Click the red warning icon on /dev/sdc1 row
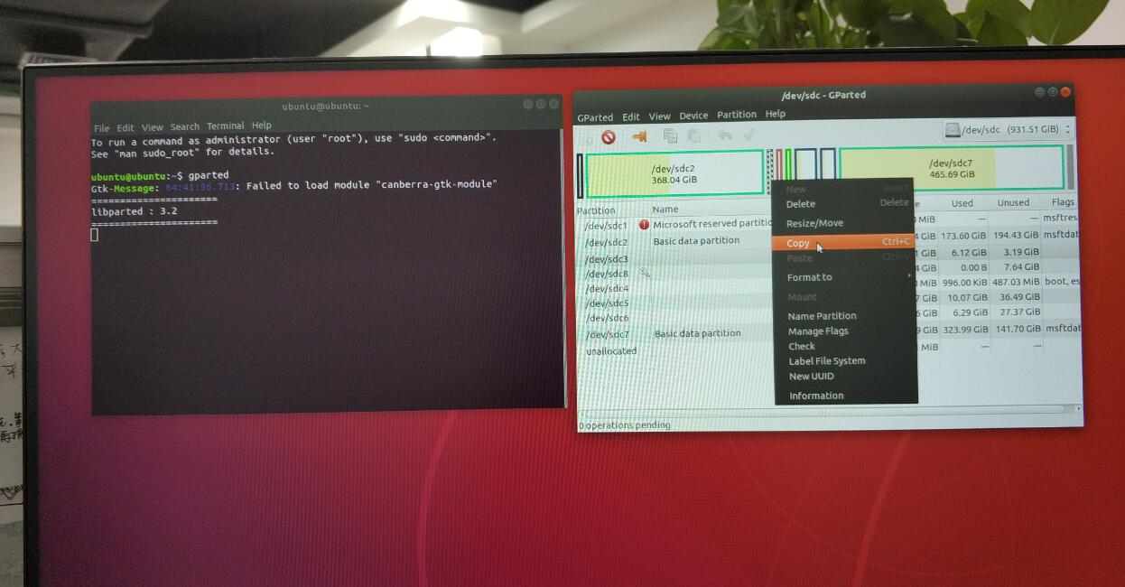Screen dimensions: 1125x587 click(x=644, y=224)
